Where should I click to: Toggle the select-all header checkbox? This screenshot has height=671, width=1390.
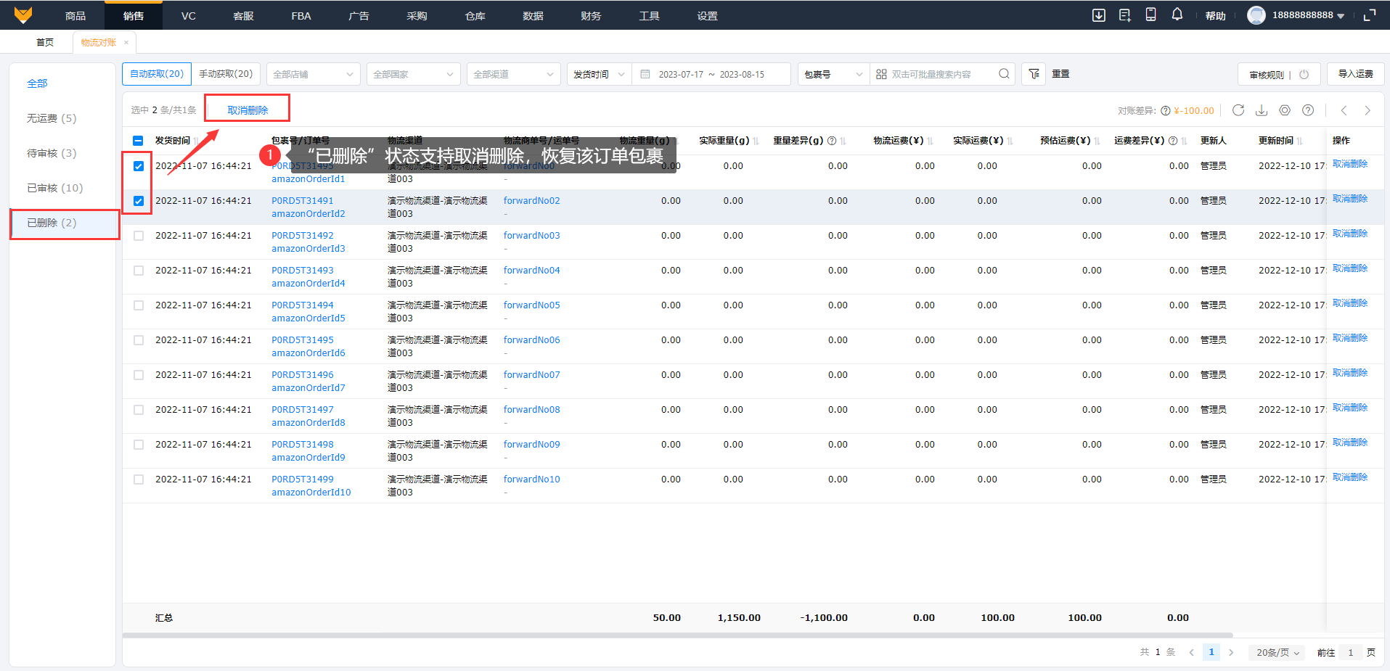click(x=139, y=141)
